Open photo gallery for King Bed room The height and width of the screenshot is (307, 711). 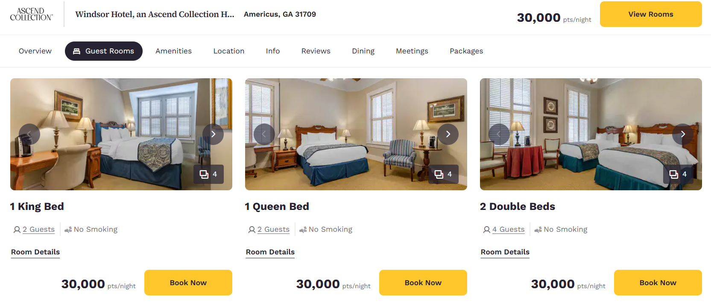tap(208, 174)
